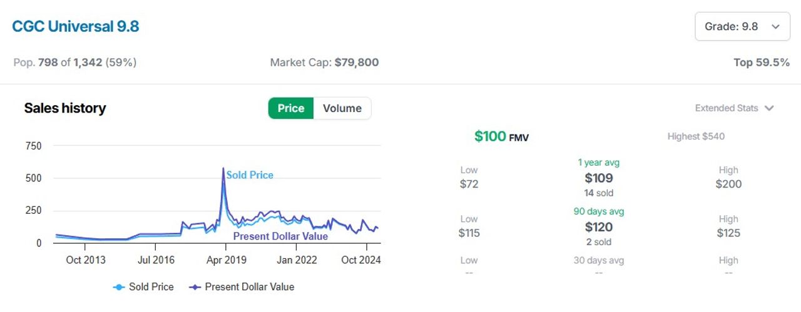Viewport: 801px width, 312px height.
Task: Click the Highest $540 text
Action: click(x=696, y=136)
